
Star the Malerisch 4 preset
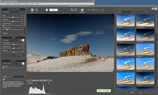pos(117,85)
